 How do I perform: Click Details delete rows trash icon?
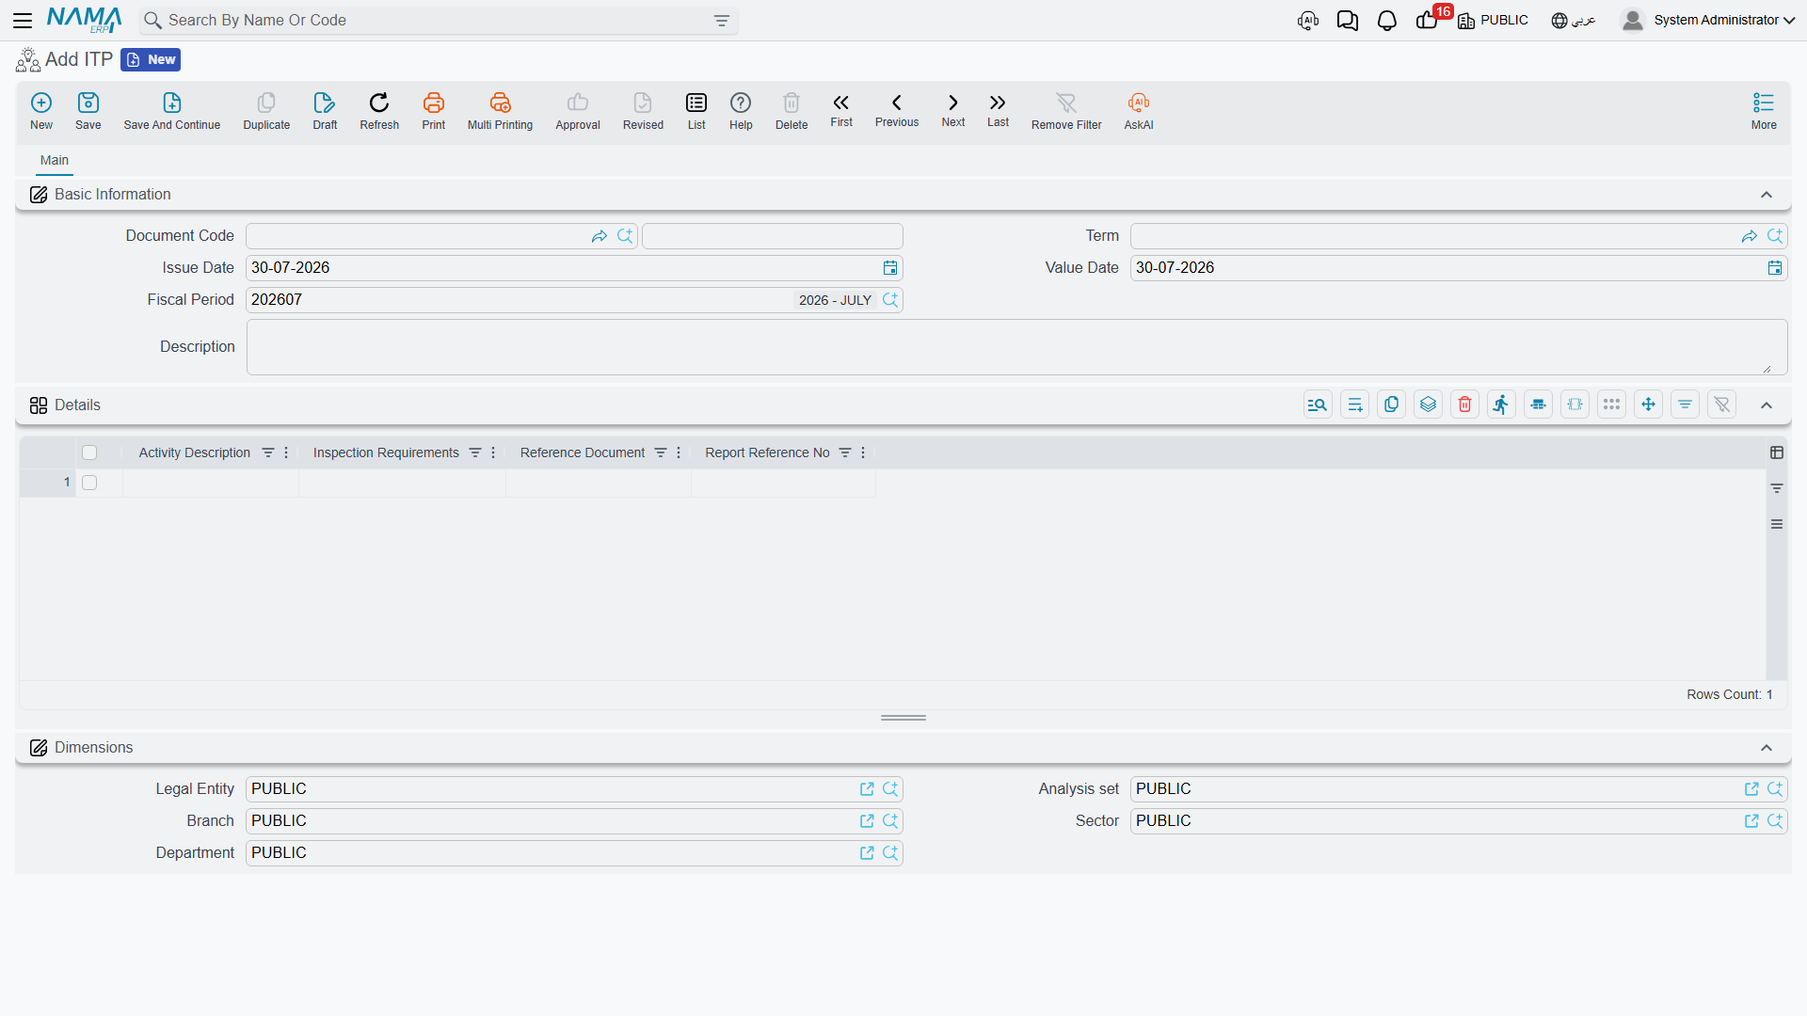click(1464, 405)
